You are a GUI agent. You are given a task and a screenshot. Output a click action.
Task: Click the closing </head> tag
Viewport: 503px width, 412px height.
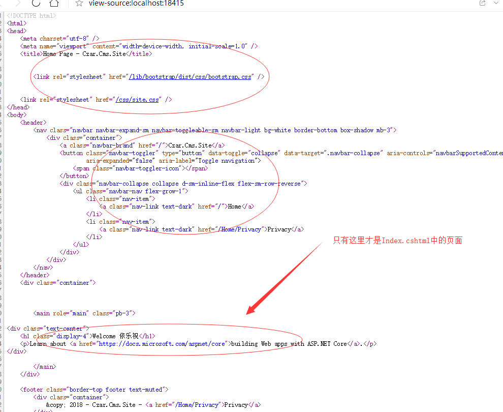point(18,107)
